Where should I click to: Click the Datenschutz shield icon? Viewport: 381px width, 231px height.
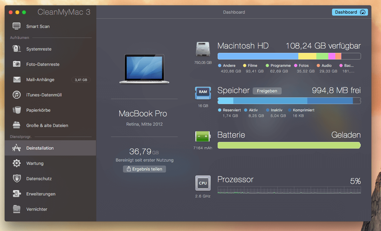[17, 178]
